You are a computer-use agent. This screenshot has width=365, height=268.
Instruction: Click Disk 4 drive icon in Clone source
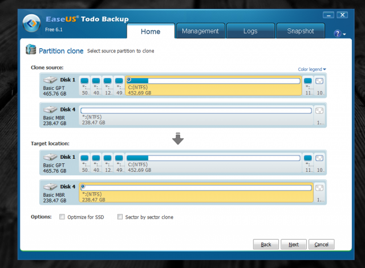(50, 109)
